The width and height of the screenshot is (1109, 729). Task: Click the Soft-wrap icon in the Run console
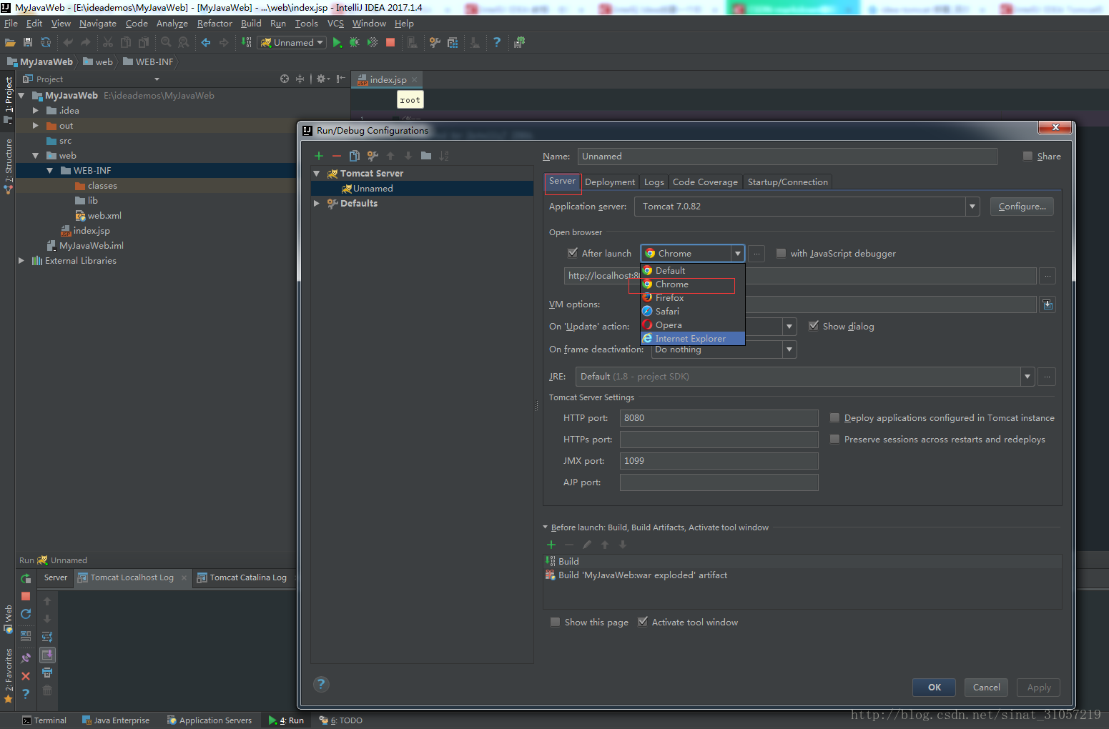(x=47, y=637)
